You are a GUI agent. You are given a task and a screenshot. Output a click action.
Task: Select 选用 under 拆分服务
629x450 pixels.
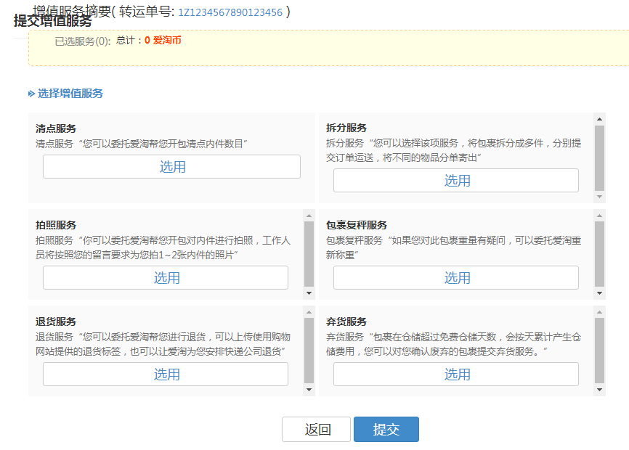pos(456,181)
